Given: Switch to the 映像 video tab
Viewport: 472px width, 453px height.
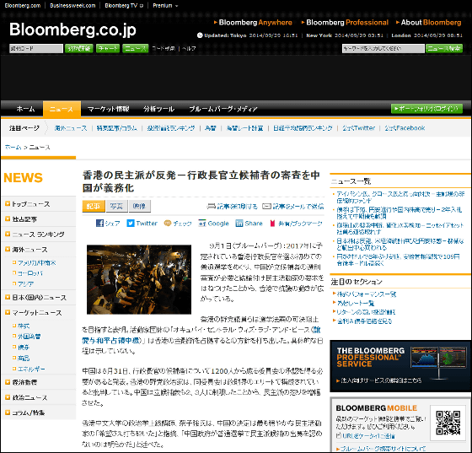Looking at the screenshot, I should [139, 206].
